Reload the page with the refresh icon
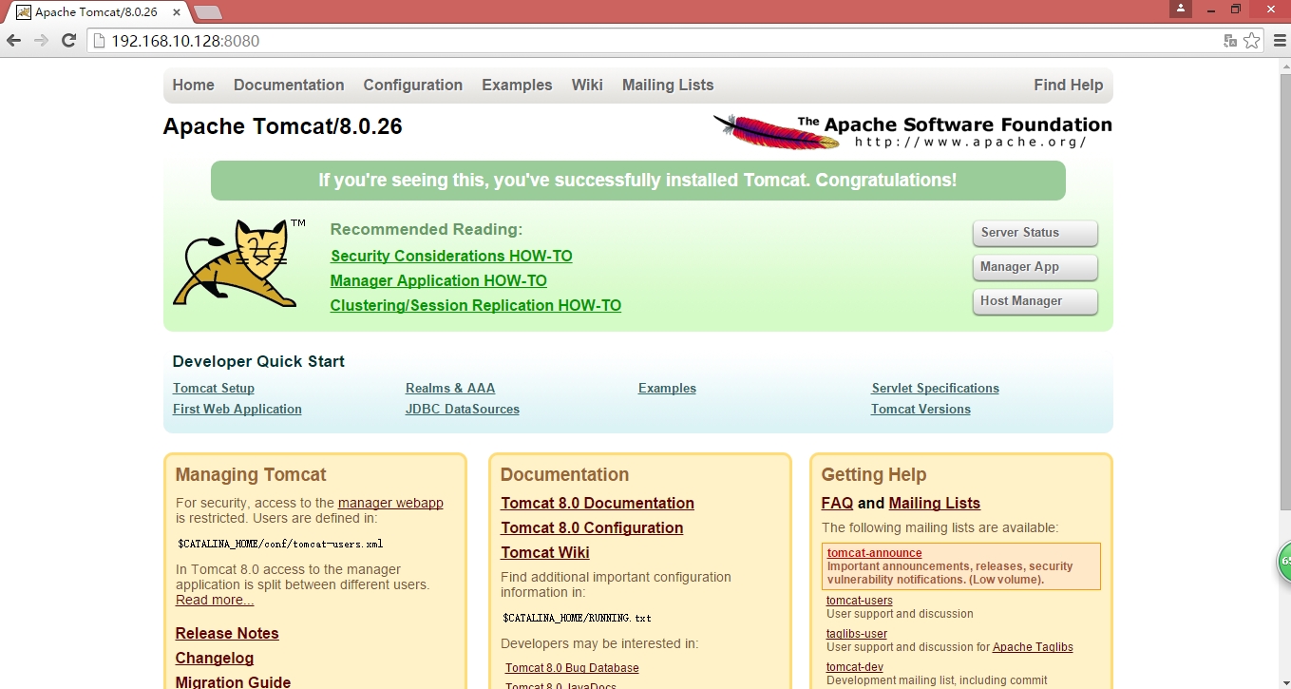 [68, 41]
